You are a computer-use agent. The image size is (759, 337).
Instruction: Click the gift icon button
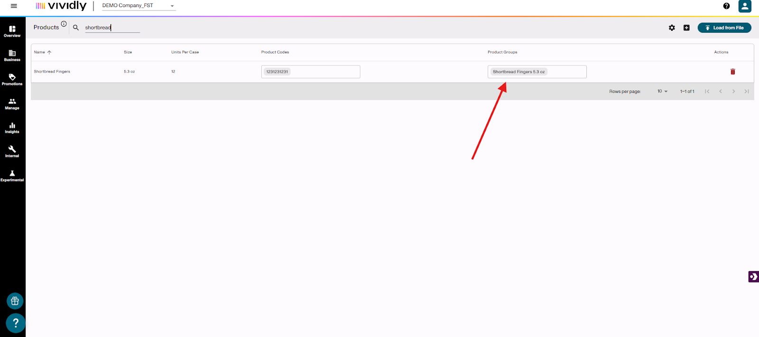tap(15, 301)
